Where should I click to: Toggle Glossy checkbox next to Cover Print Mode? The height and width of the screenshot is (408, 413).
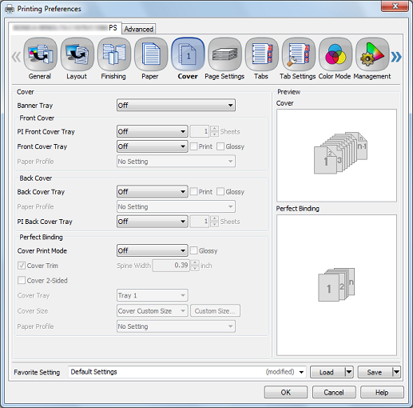(x=194, y=250)
